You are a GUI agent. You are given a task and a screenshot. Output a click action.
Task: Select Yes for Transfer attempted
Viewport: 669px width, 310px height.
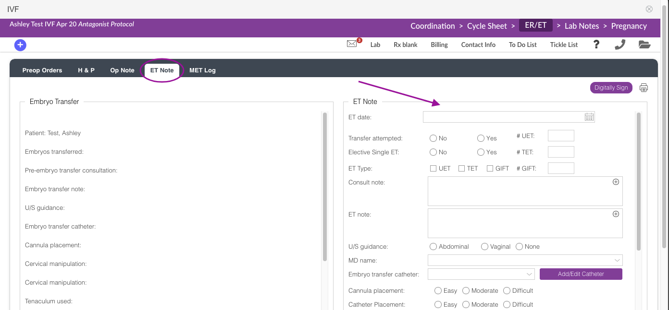[481, 138]
